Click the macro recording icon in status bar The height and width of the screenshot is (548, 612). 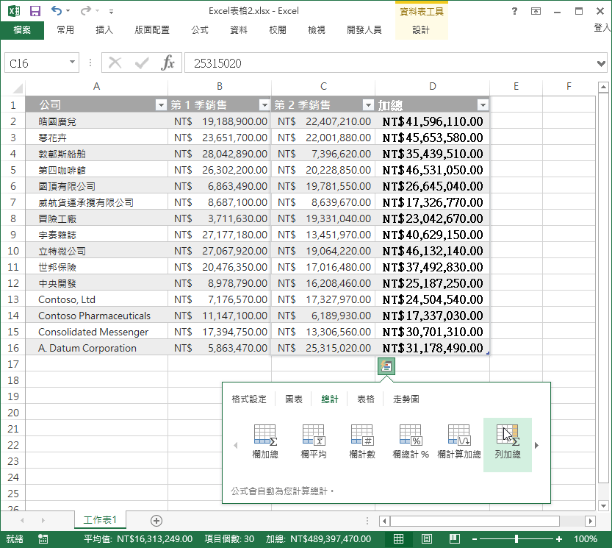pyautogui.click(x=43, y=539)
